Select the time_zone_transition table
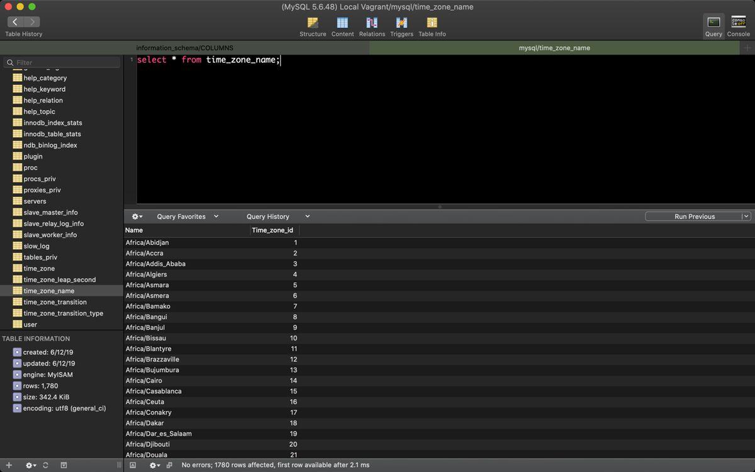Screen dimensions: 755x472 click(55, 302)
